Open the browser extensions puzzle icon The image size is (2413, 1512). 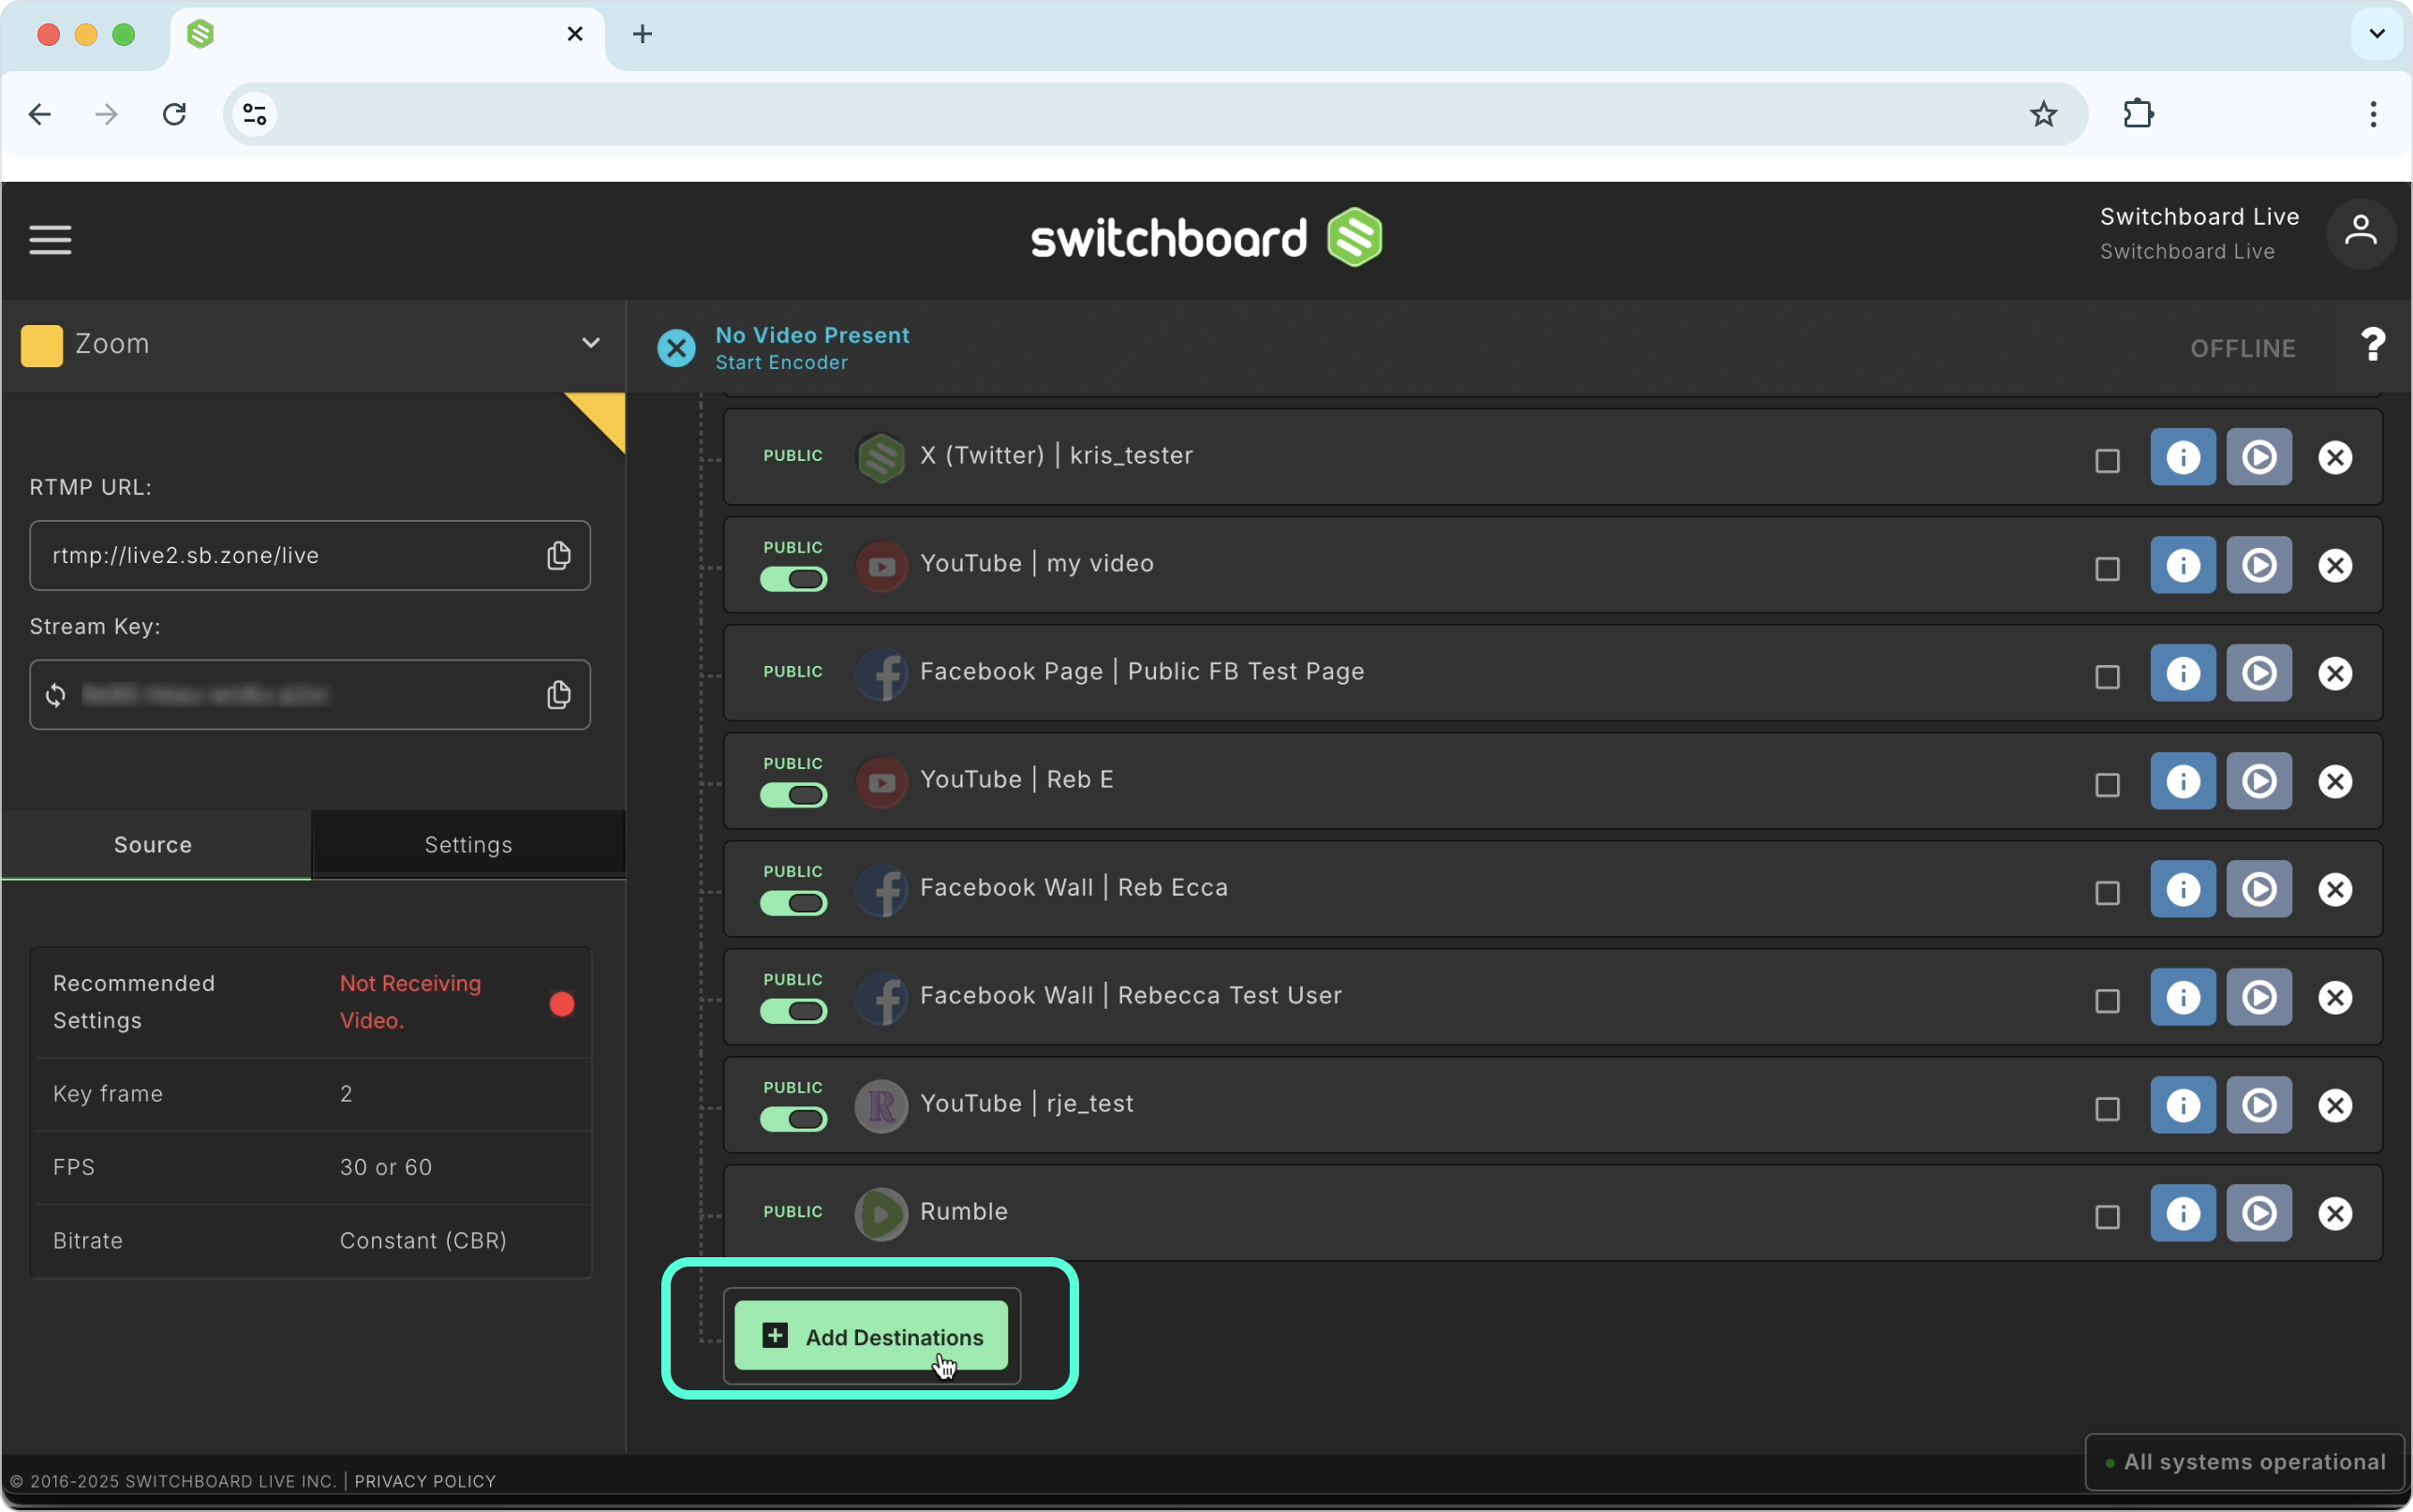point(2137,114)
